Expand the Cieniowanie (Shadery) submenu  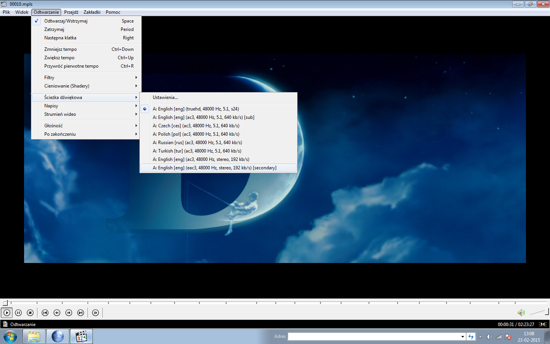86,86
